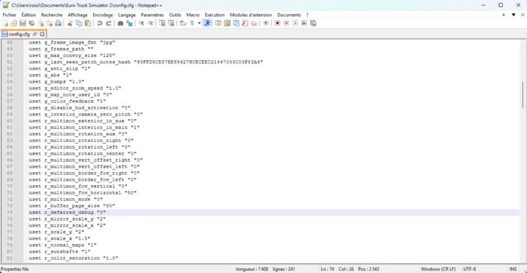Toggle INS insert mode in status bar
The image size is (527, 273).
(x=513, y=269)
